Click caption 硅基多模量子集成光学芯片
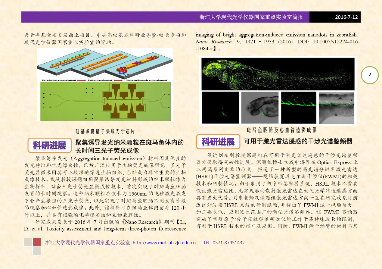Screen dimensions: 382x269 105,132
